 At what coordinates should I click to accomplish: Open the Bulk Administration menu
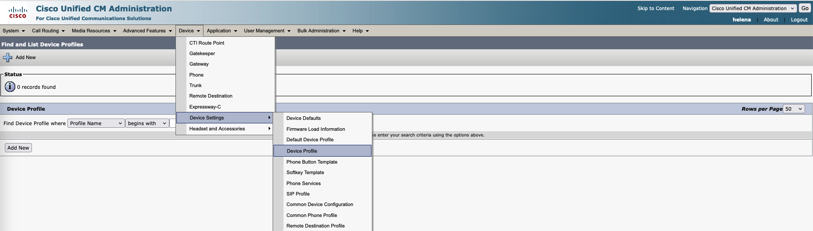click(x=321, y=31)
